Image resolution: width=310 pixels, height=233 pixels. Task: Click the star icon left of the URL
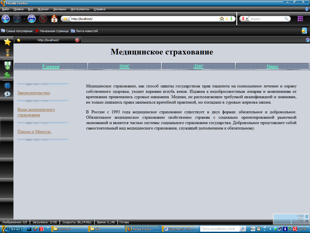(x=65, y=19)
